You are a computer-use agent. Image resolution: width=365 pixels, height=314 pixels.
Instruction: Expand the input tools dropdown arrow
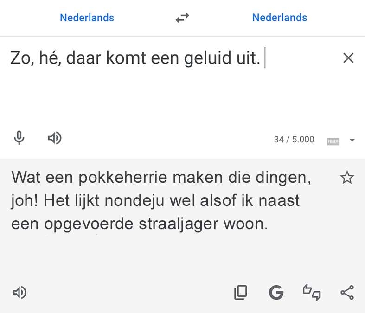click(x=352, y=140)
